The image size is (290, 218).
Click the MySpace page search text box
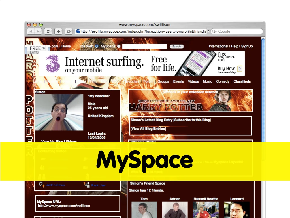144,46
